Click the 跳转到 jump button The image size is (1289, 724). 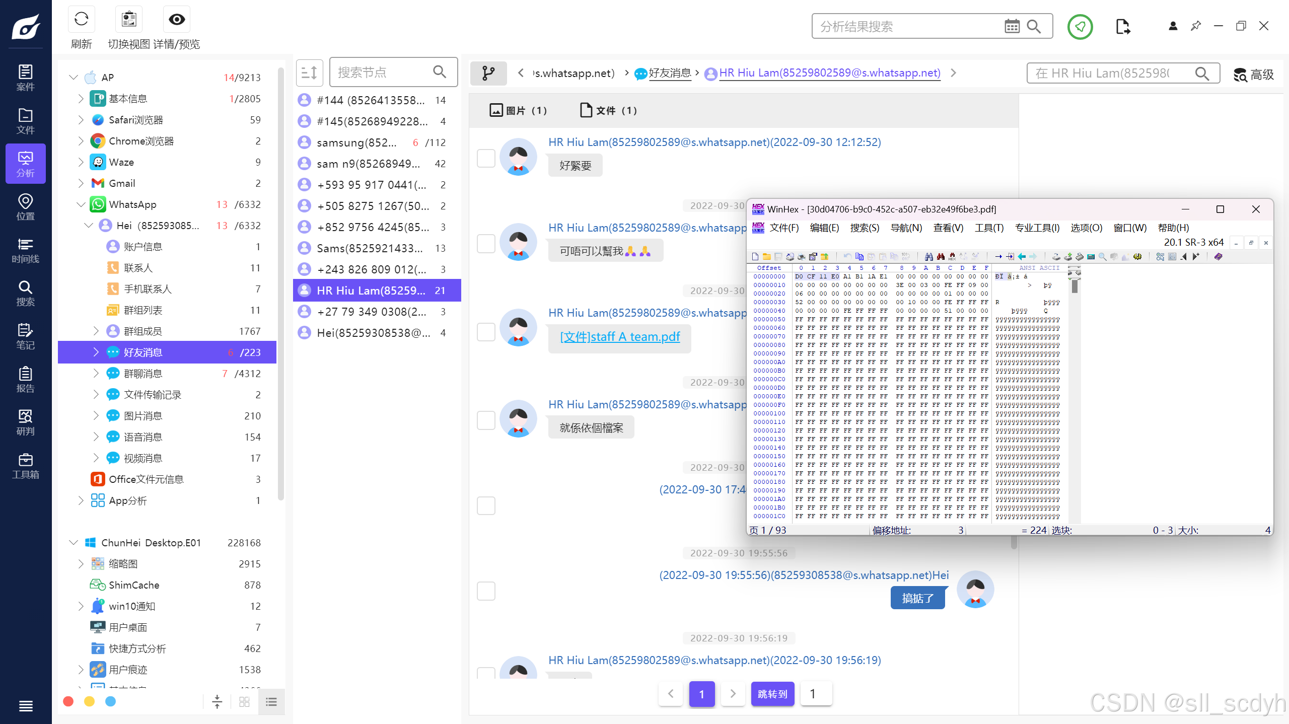(772, 694)
